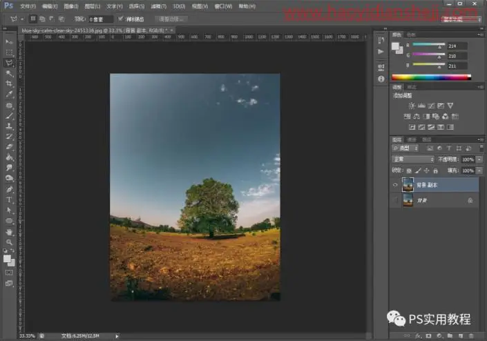Open the 窗口(W) menu
The image size is (487, 341).
point(223,6)
